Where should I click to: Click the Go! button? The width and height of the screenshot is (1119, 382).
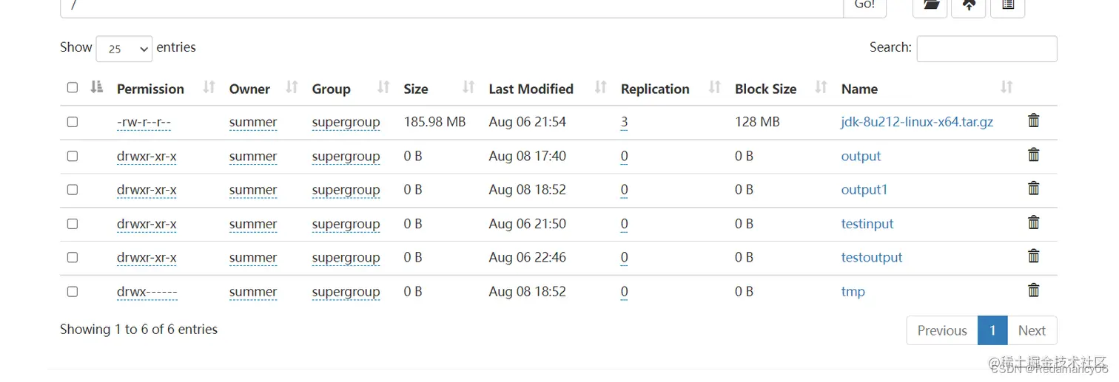[865, 6]
